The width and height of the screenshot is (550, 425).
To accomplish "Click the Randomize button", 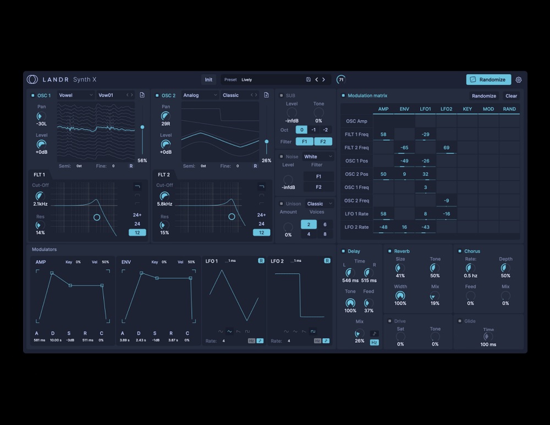I will 488,79.
